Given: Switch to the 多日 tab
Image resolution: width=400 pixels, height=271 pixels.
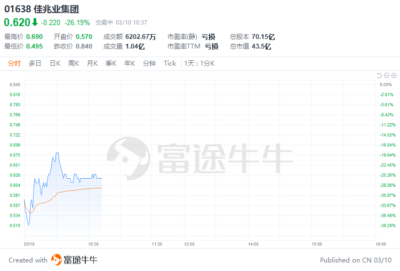Looking at the screenshot, I should [x=35, y=63].
